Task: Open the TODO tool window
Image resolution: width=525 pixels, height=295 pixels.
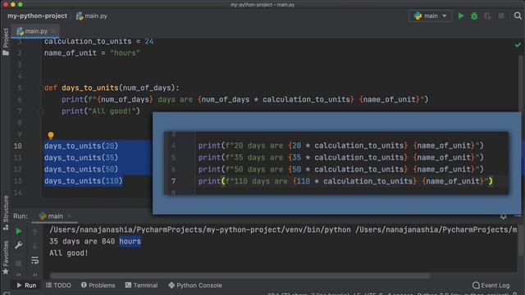Action: point(58,285)
